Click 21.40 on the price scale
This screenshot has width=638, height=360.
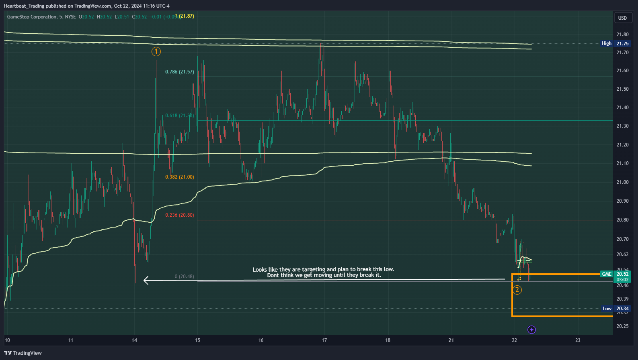click(623, 108)
